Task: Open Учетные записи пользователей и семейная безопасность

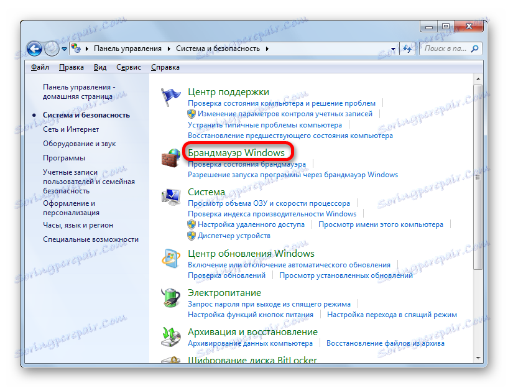Action: pos(89,182)
